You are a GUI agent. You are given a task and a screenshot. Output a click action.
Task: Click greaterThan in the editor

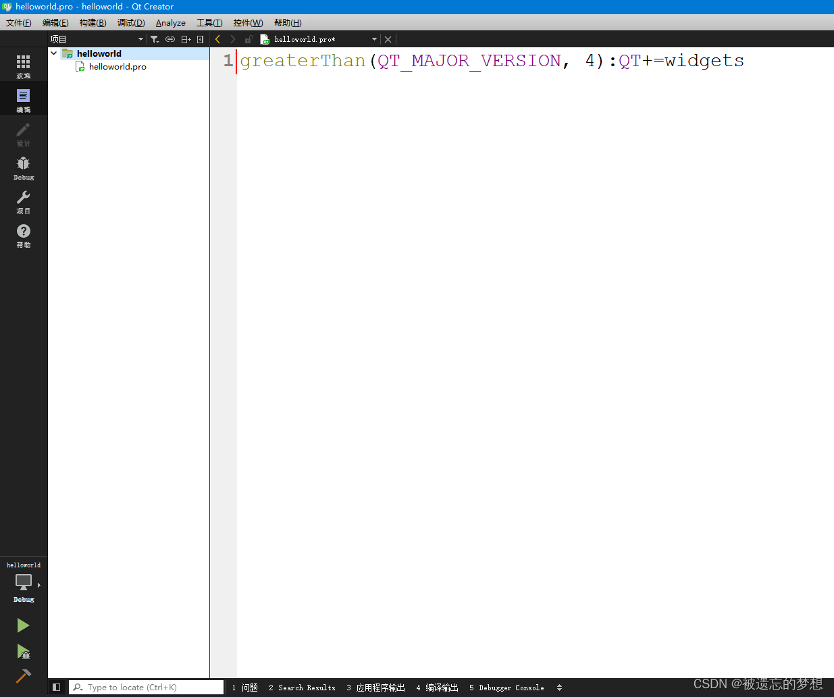[303, 61]
